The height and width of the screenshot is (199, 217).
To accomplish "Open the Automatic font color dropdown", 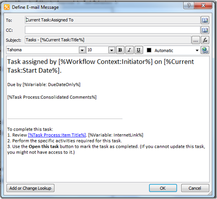I will click(197, 51).
